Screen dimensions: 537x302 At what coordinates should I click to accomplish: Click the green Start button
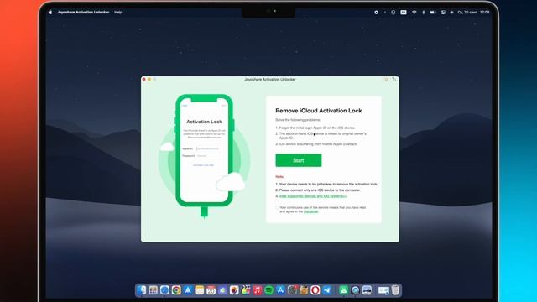[x=299, y=160]
